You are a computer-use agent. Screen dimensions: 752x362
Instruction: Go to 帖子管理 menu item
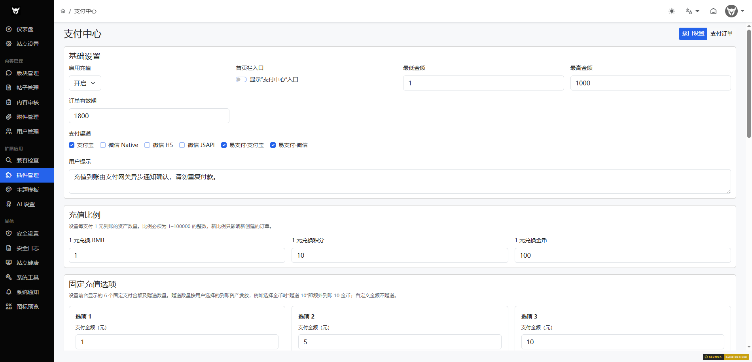click(x=27, y=88)
